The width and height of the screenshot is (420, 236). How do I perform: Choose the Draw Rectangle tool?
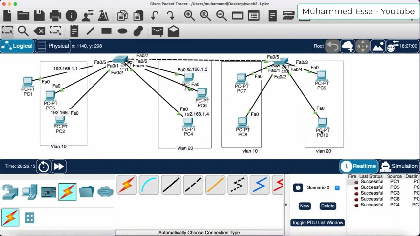(x=106, y=31)
